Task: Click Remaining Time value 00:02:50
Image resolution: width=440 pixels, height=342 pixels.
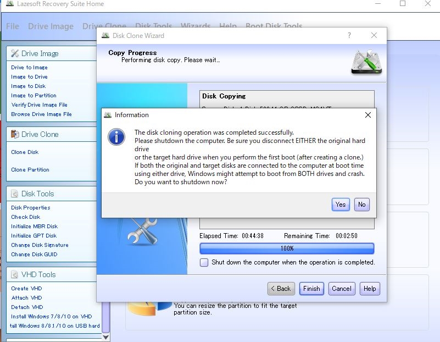Action: click(x=347, y=236)
